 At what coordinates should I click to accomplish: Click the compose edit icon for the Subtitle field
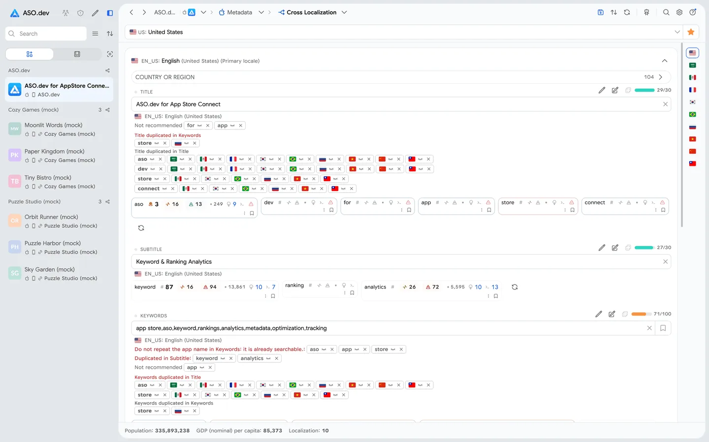point(615,248)
